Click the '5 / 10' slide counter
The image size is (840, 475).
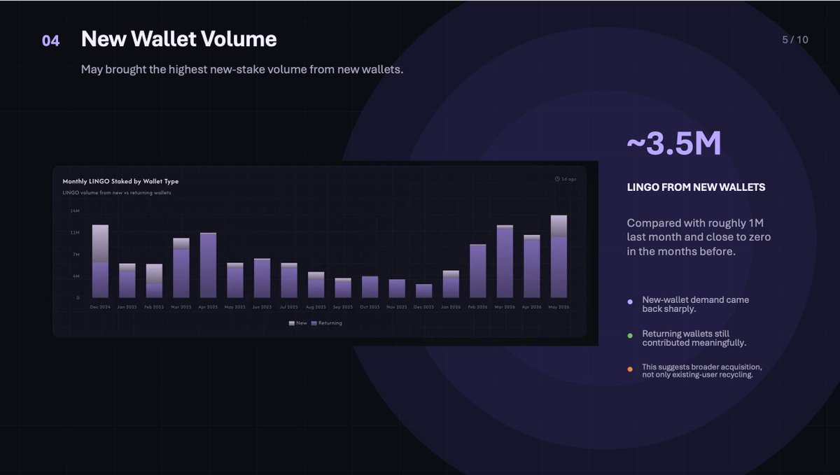pos(795,40)
